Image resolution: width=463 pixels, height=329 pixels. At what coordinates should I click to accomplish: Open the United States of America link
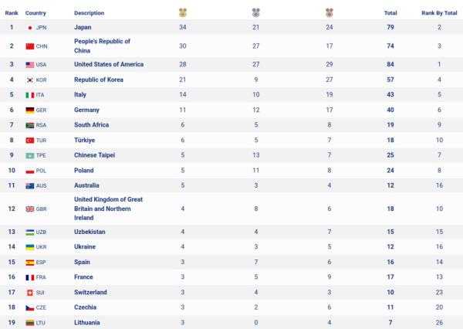point(108,64)
